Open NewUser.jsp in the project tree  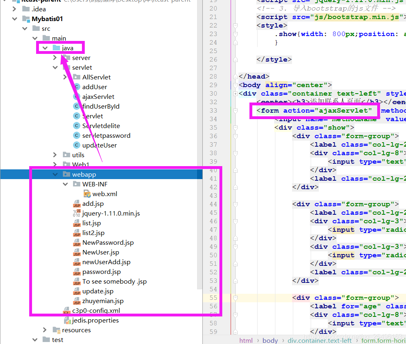point(101,252)
